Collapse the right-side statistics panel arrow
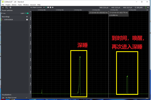 click(x=148, y=7)
